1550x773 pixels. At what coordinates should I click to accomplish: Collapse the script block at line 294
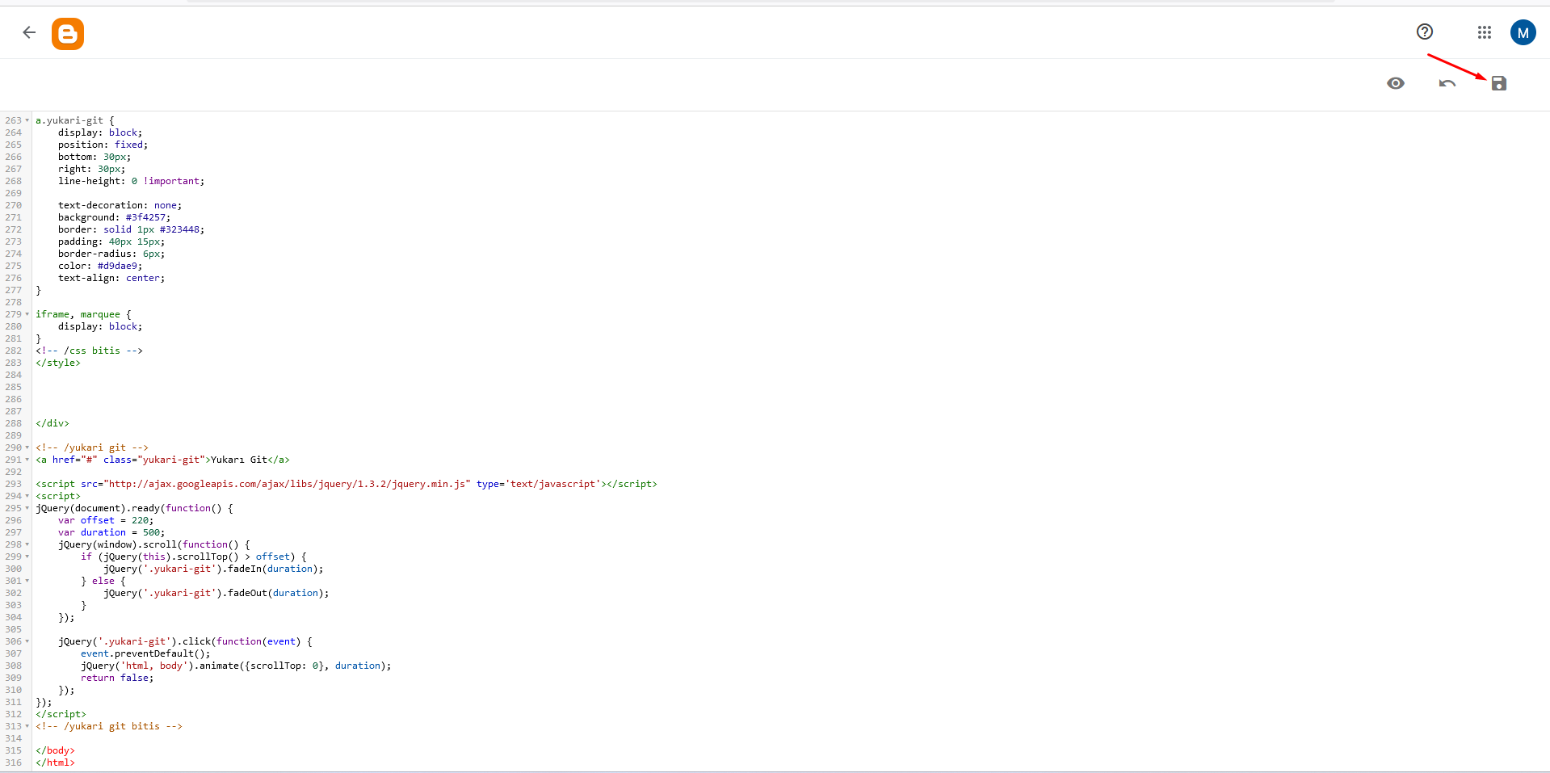(x=27, y=496)
